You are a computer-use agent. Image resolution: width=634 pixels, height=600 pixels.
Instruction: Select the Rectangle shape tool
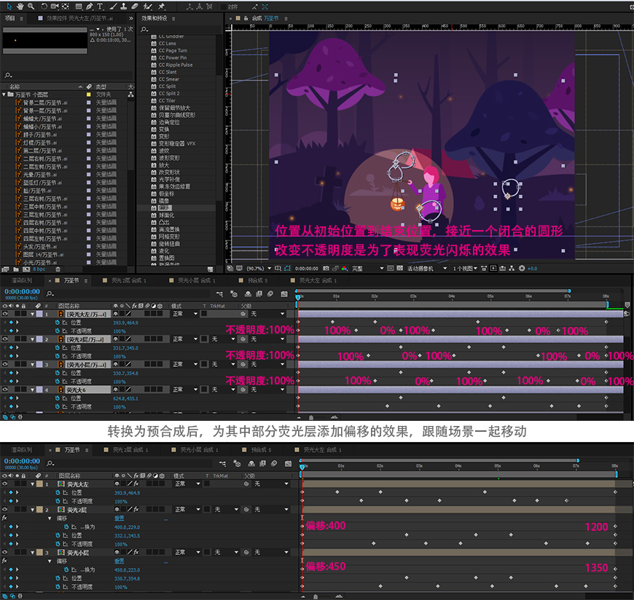(79, 7)
